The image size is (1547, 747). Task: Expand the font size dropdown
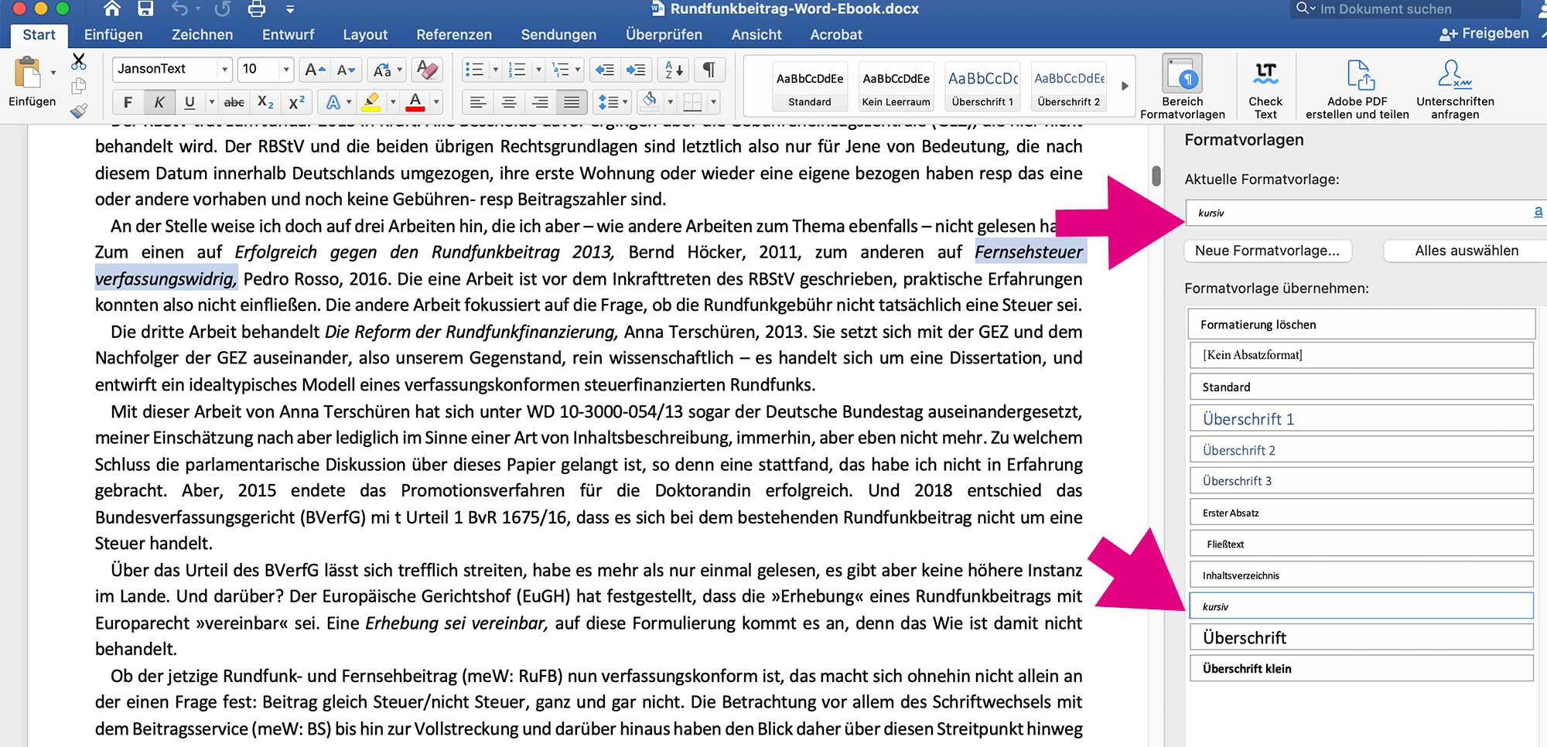point(285,70)
